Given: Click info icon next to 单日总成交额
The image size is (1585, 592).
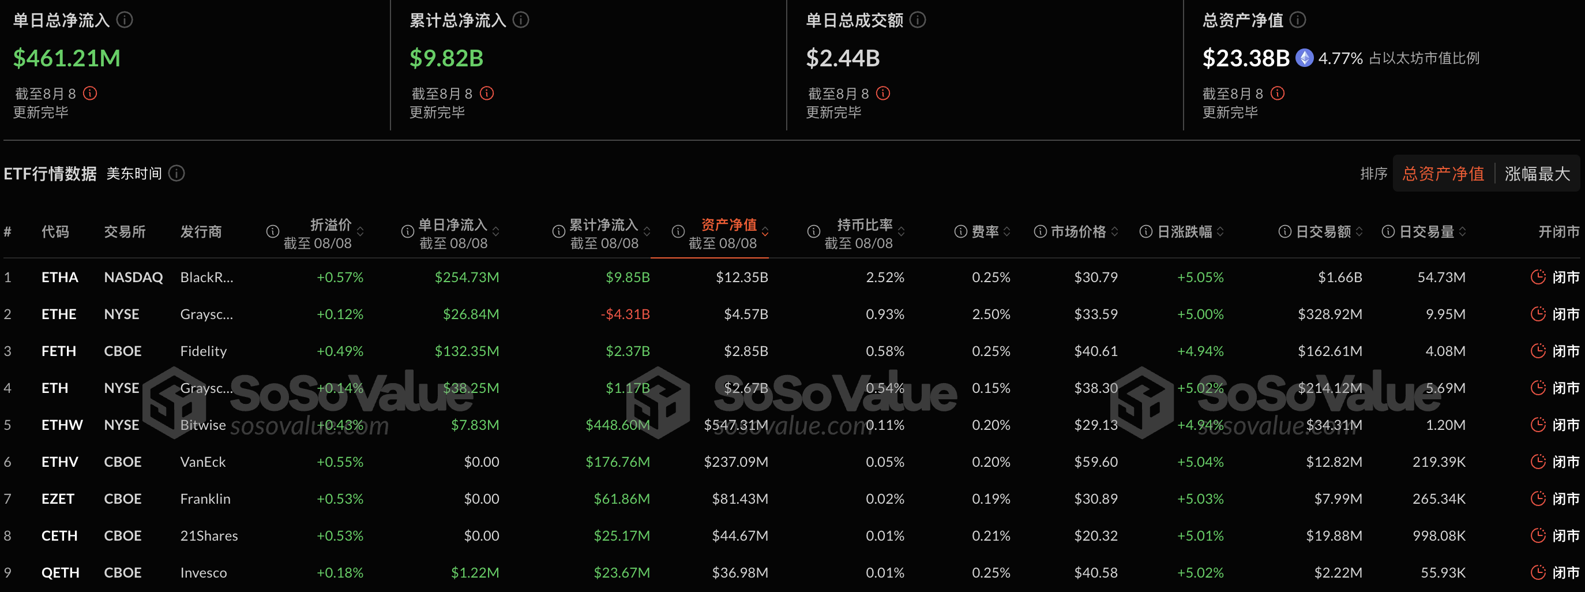Looking at the screenshot, I should 918,20.
